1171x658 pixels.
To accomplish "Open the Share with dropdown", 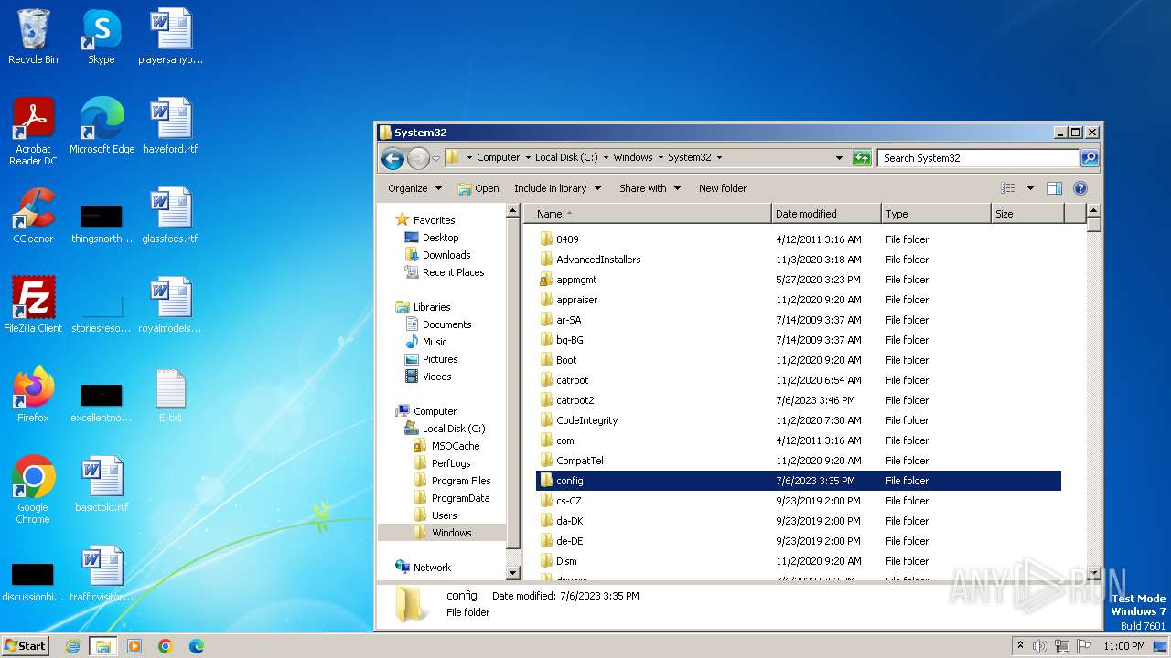I will [650, 188].
